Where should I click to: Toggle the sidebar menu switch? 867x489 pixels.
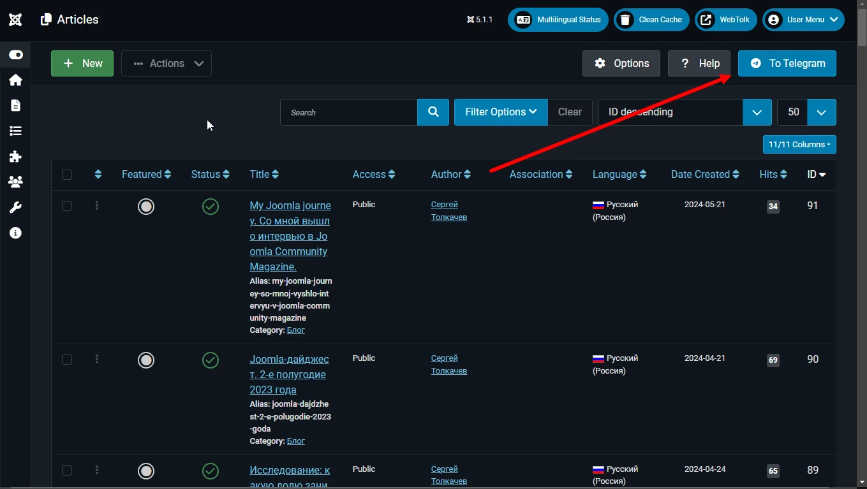(x=15, y=55)
